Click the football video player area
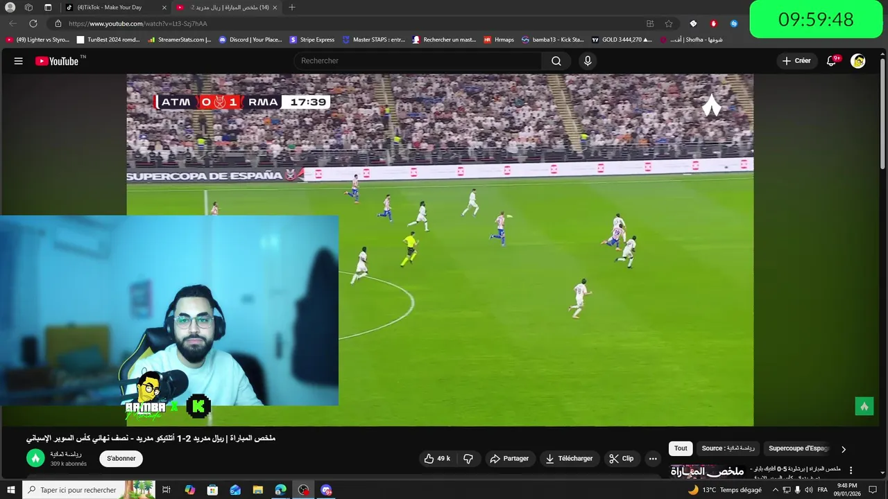Viewport: 888px width, 499px height. pos(440,249)
